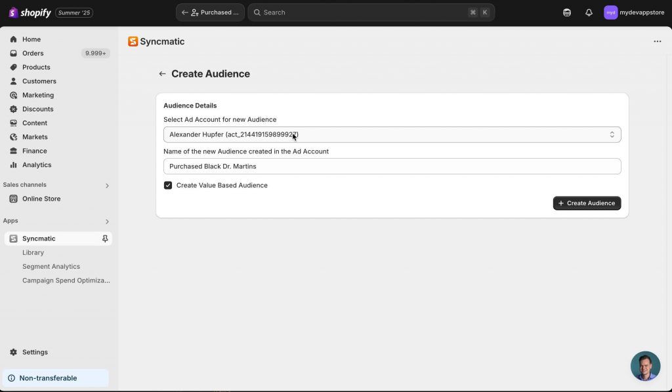Image resolution: width=672 pixels, height=392 pixels.
Task: Expand the Apps section
Action: point(107,222)
